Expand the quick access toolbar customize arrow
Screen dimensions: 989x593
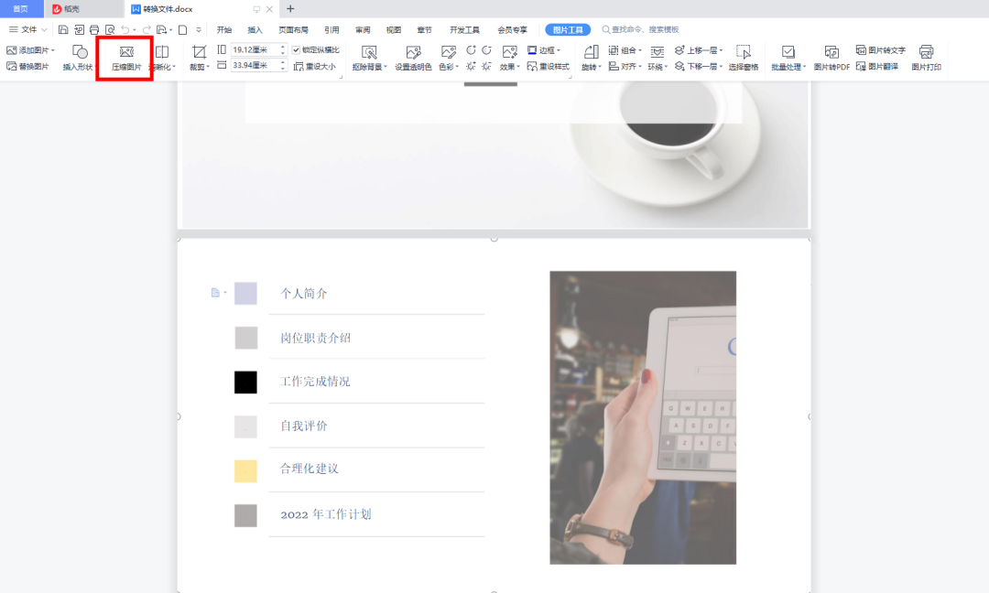pos(199,29)
